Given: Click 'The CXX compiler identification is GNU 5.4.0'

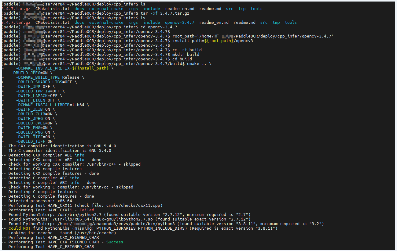Looking at the screenshot, I should click(x=62, y=146).
